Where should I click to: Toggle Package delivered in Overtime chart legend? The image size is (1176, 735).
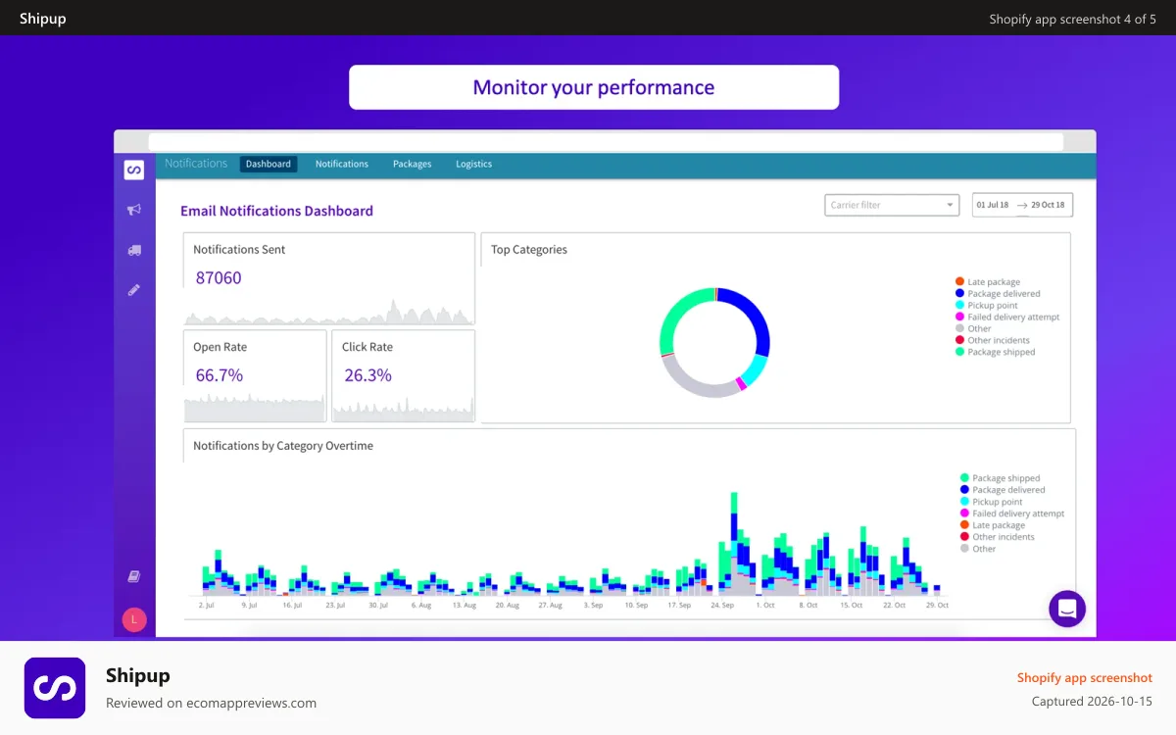coord(1003,490)
